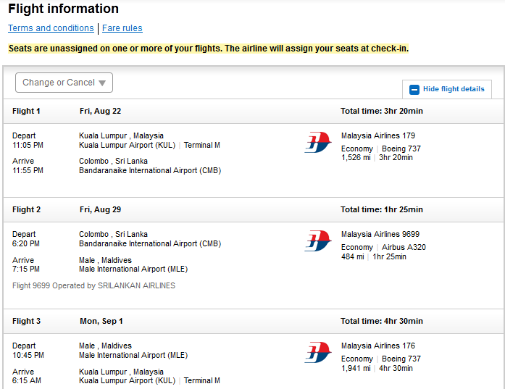This screenshot has height=389, width=505.
Task: Click Malaysia Airlines 9699 text
Action: click(380, 234)
